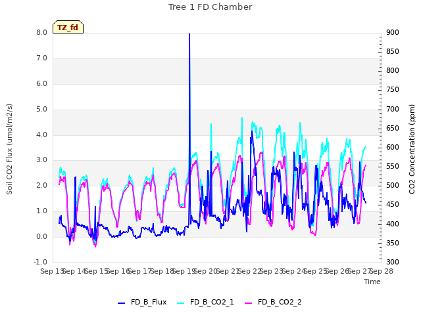
Task: Click the 3.0 left axis tick label
Action: click(41, 160)
